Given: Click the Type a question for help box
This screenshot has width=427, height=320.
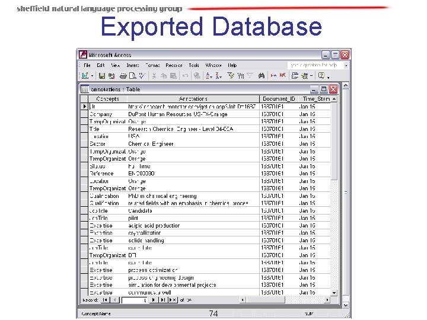Looking at the screenshot, I should (x=316, y=65).
